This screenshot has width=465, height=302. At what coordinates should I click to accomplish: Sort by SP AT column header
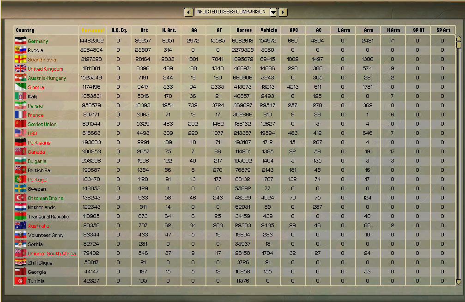[x=418, y=30]
